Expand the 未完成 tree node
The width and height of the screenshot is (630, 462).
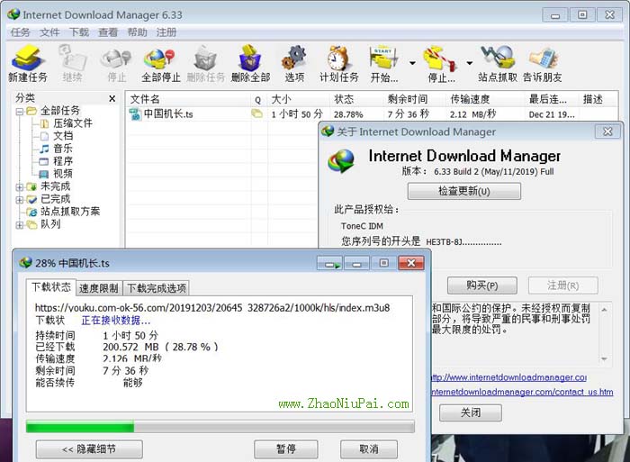pyautogui.click(x=19, y=187)
